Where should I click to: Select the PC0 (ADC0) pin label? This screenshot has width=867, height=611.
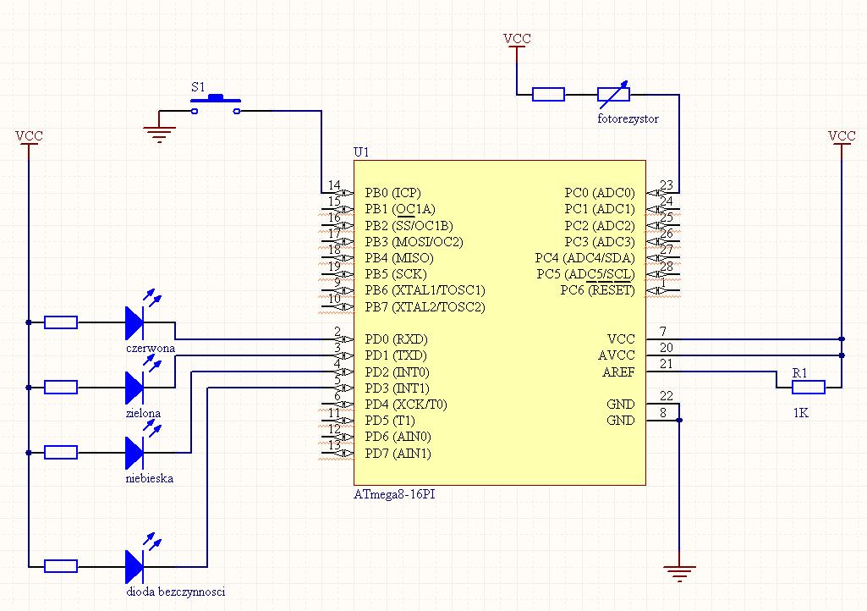[x=600, y=193]
